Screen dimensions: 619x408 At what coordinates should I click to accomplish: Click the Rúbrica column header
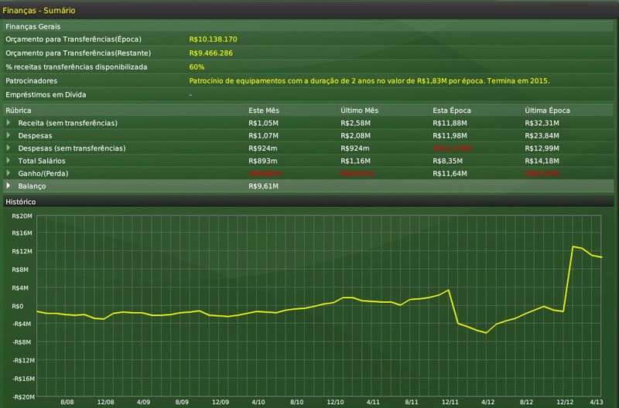tap(19, 110)
